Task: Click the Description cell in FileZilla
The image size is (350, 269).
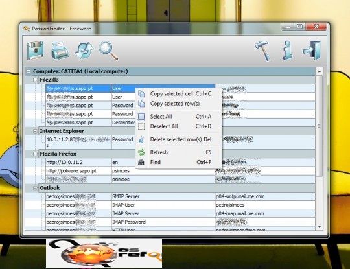Action: pyautogui.click(x=123, y=123)
